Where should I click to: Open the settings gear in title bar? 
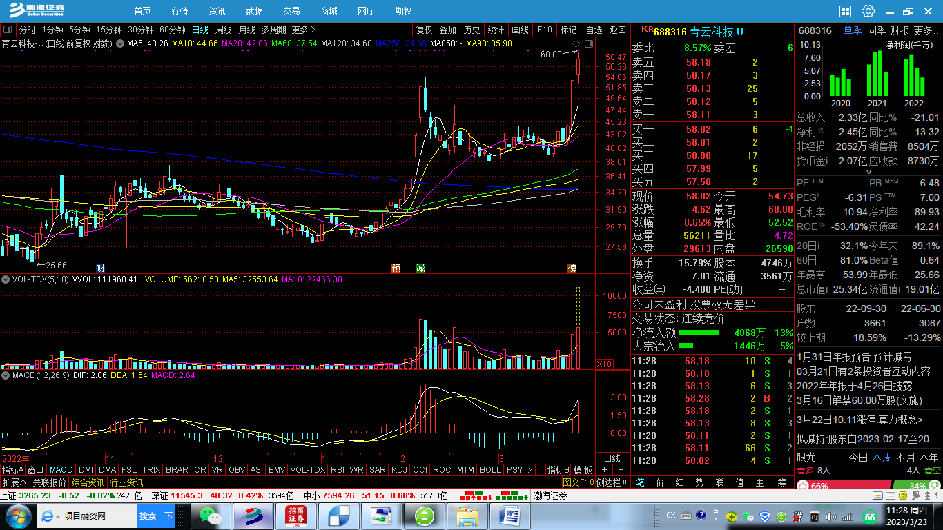868,11
